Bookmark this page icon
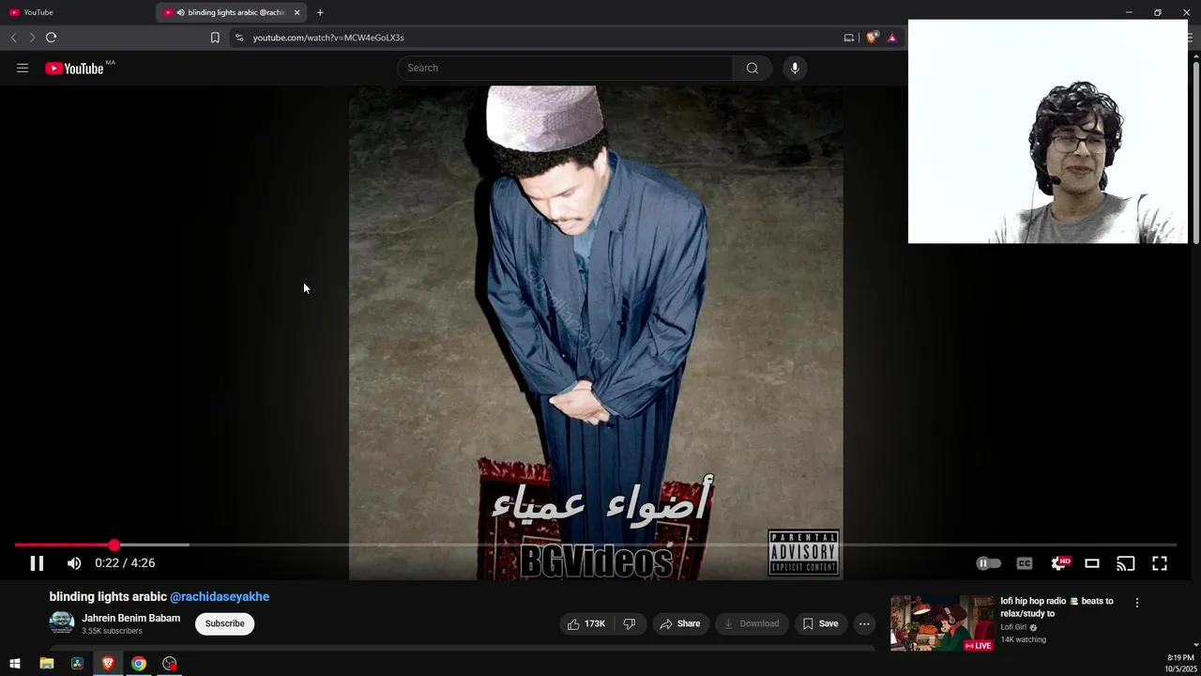The height and width of the screenshot is (676, 1201). [x=215, y=38]
